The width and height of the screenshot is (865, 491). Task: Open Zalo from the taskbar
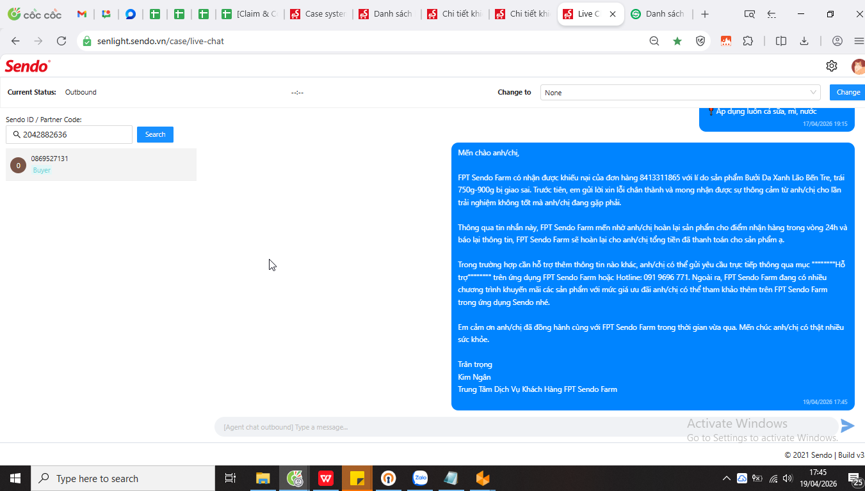click(x=420, y=478)
